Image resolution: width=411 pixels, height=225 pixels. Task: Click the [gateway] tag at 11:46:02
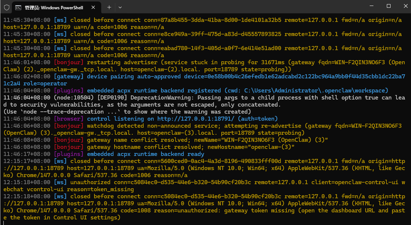click(x=69, y=76)
